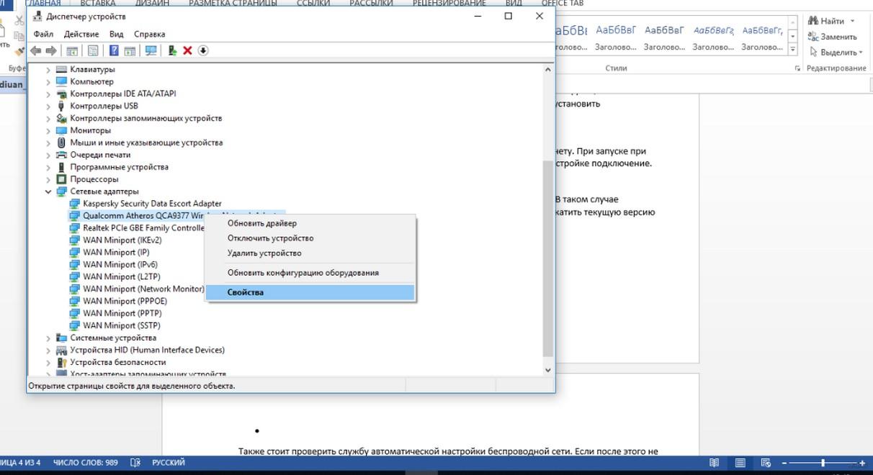Open Properties via the toolbar sheet icon

92,50
